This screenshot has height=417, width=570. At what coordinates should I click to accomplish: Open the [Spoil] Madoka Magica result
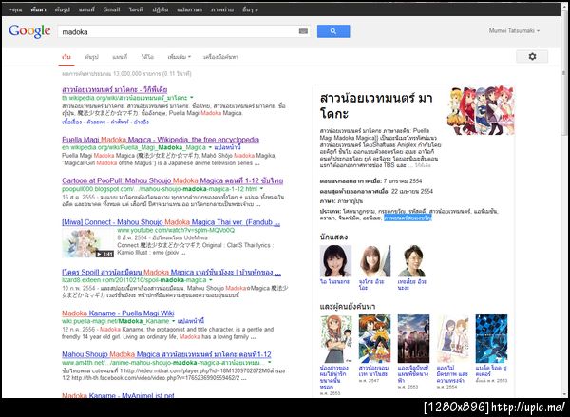(x=171, y=273)
